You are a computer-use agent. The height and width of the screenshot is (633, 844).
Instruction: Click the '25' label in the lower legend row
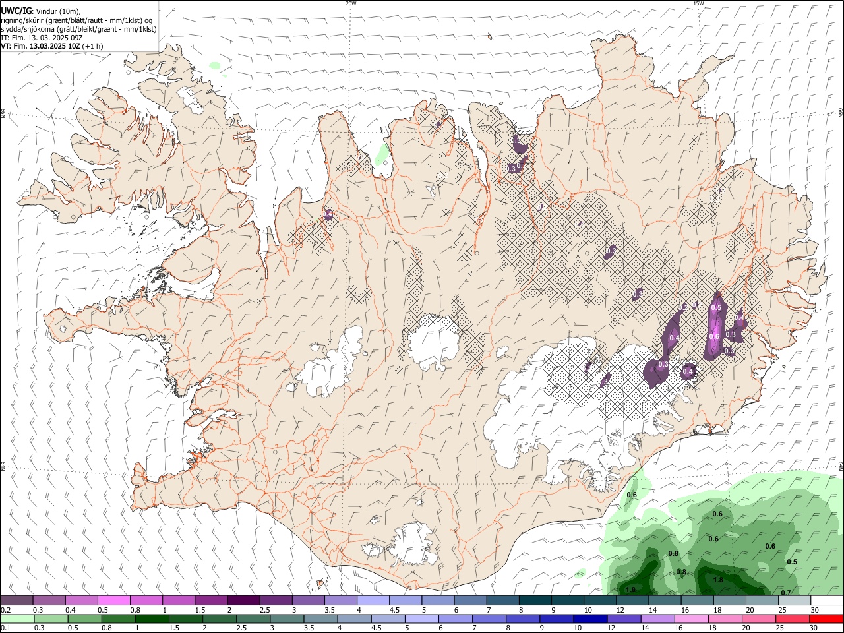(779, 628)
